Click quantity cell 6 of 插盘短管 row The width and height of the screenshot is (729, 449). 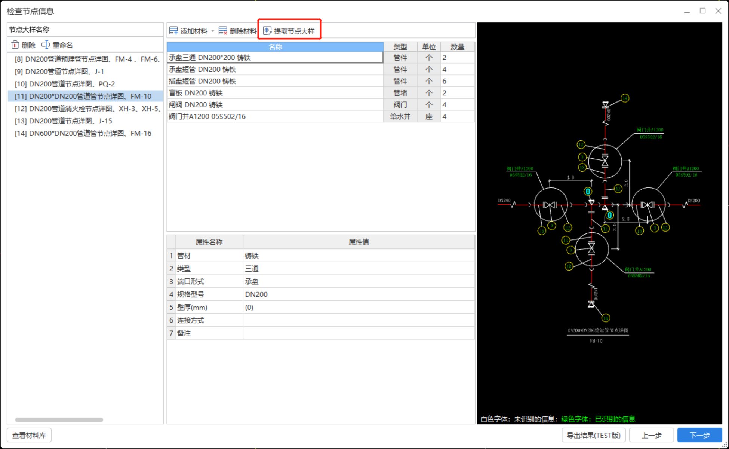coord(458,81)
